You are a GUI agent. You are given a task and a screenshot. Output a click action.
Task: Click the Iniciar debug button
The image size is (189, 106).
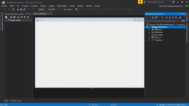68,9
